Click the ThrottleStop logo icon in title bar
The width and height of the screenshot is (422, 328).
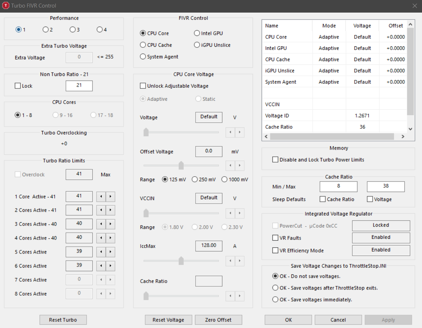click(6, 5)
